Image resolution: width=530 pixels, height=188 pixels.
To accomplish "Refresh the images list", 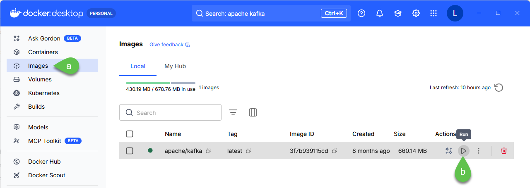I will 499,88.
